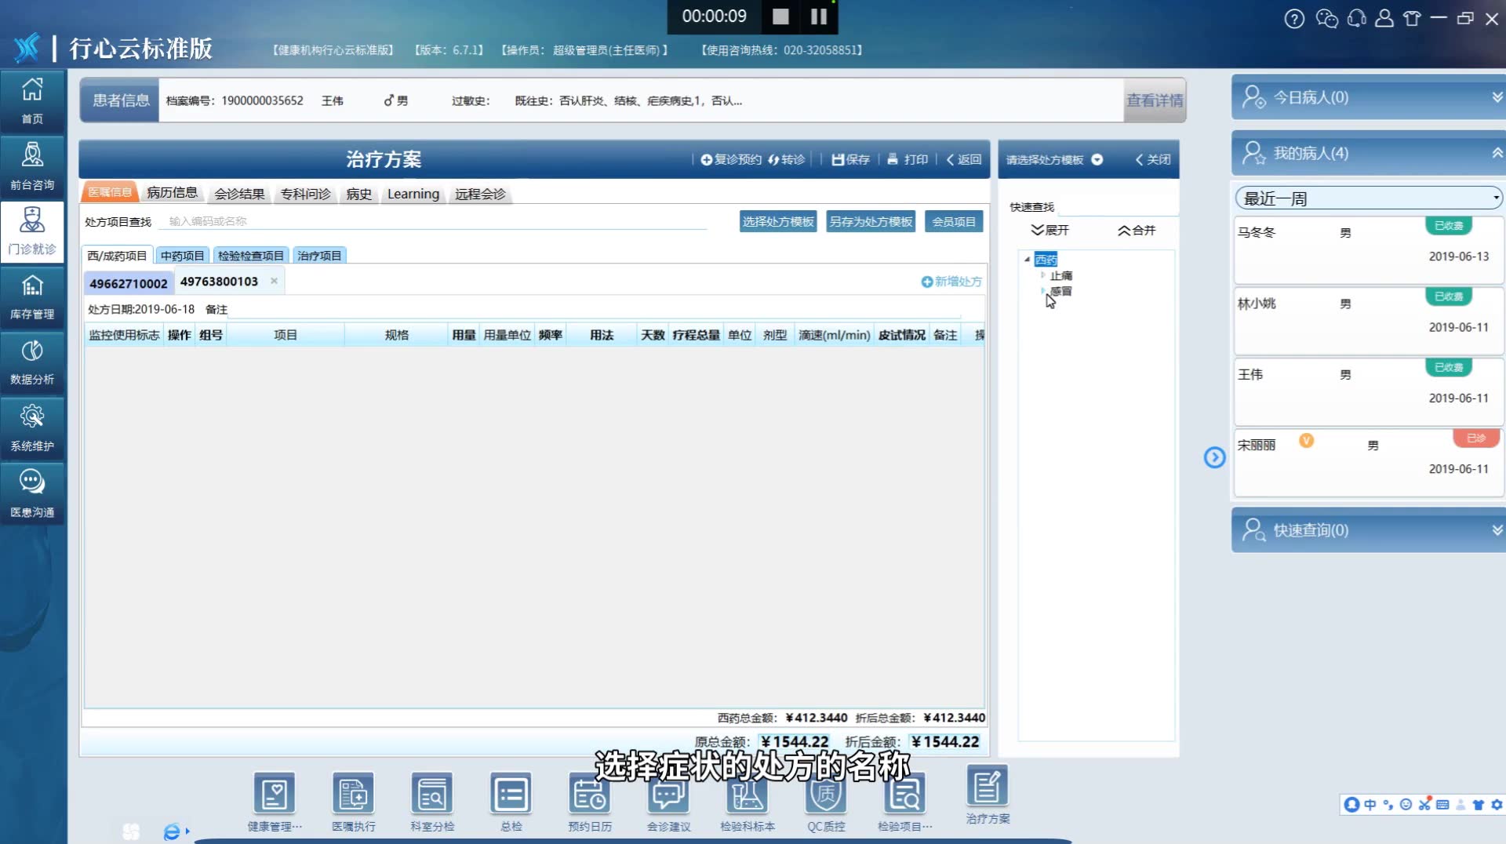Switch to 中药项目 sub-tab
The image size is (1506, 844).
coord(182,256)
